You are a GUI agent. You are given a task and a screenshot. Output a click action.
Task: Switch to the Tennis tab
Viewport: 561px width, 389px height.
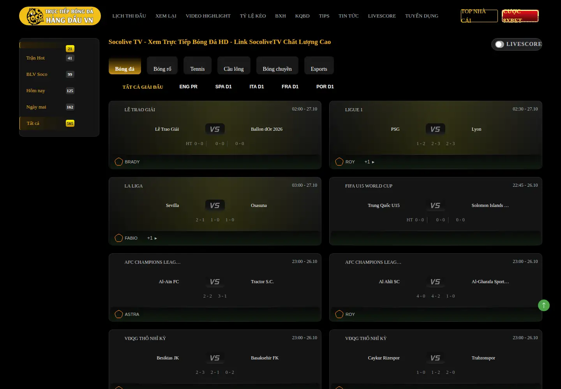[x=198, y=65]
